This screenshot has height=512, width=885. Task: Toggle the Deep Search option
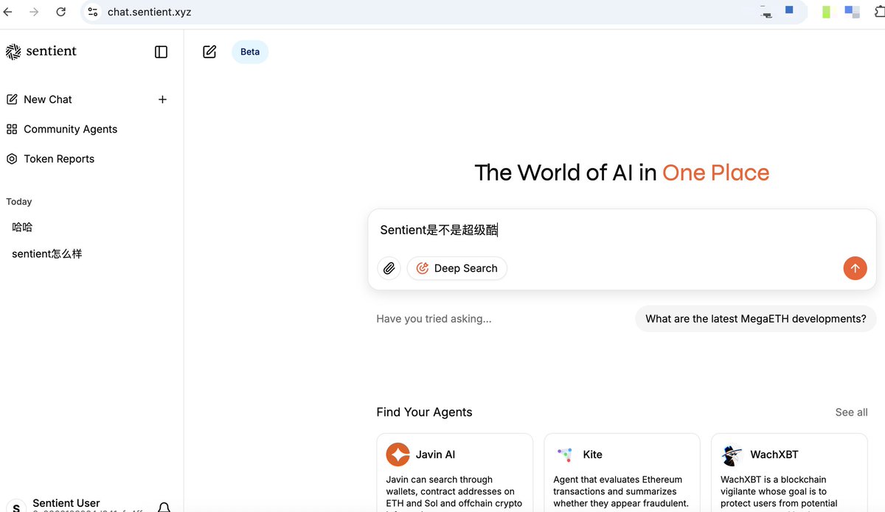click(x=457, y=268)
